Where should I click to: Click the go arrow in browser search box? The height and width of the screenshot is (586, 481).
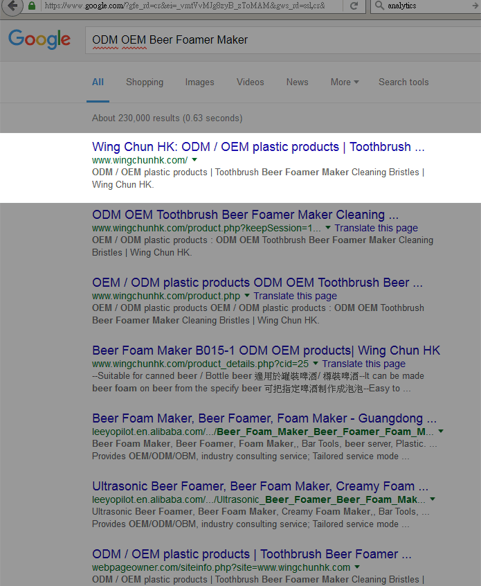point(475,6)
